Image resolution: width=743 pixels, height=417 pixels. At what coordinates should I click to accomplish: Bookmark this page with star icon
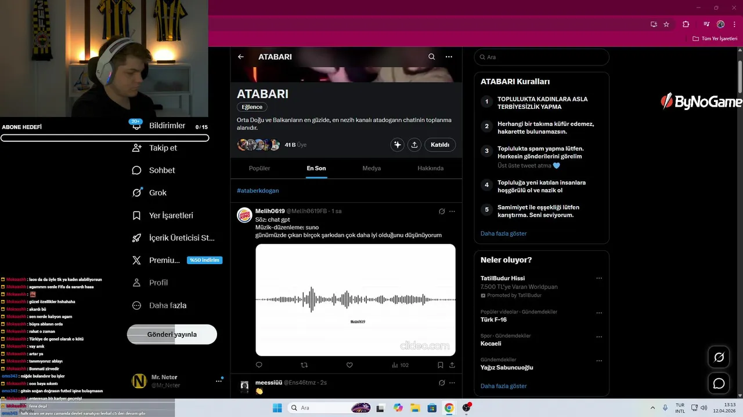[x=666, y=24]
